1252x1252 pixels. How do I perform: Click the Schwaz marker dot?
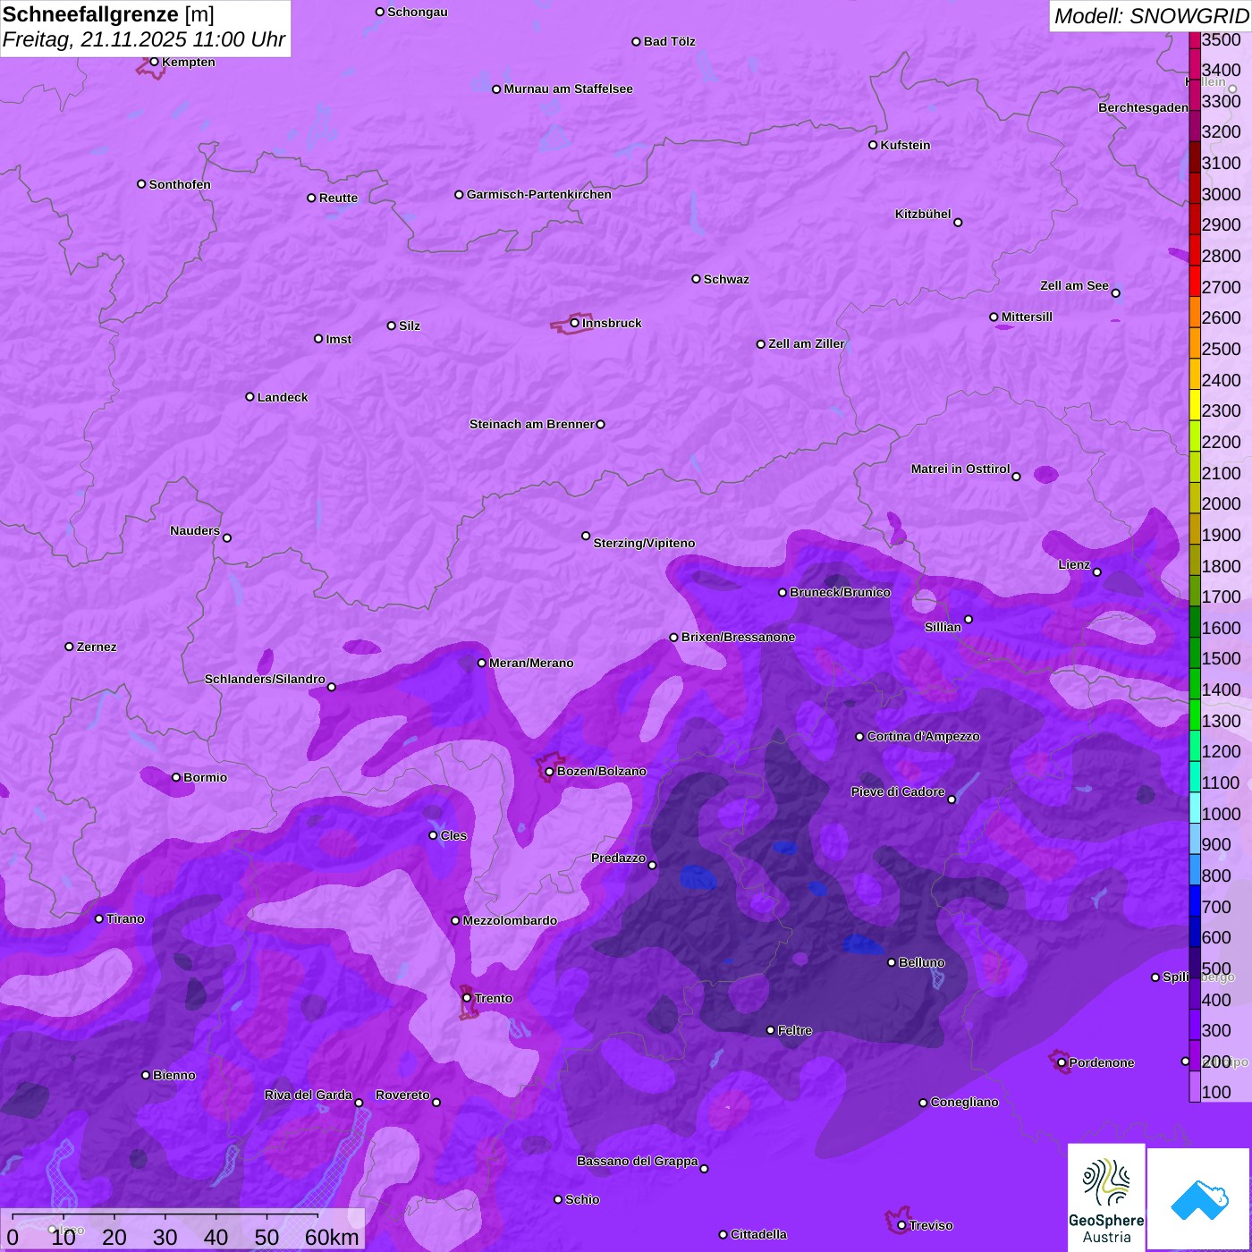click(696, 279)
